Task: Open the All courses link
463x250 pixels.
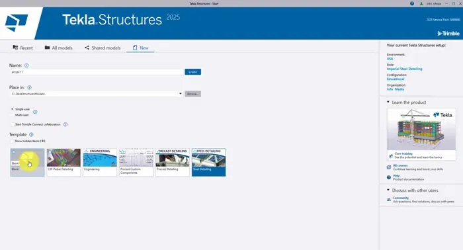Action: click(x=400, y=165)
